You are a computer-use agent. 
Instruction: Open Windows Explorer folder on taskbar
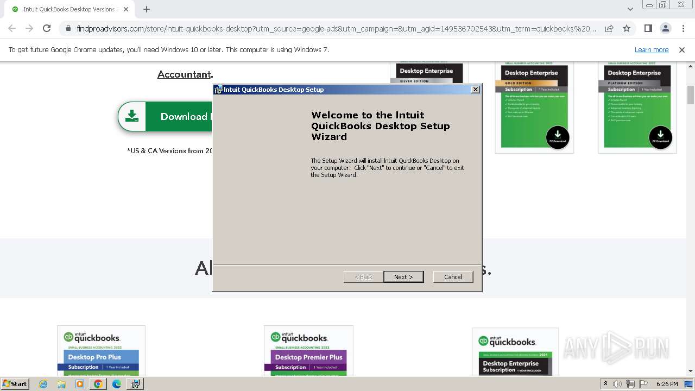coord(61,384)
